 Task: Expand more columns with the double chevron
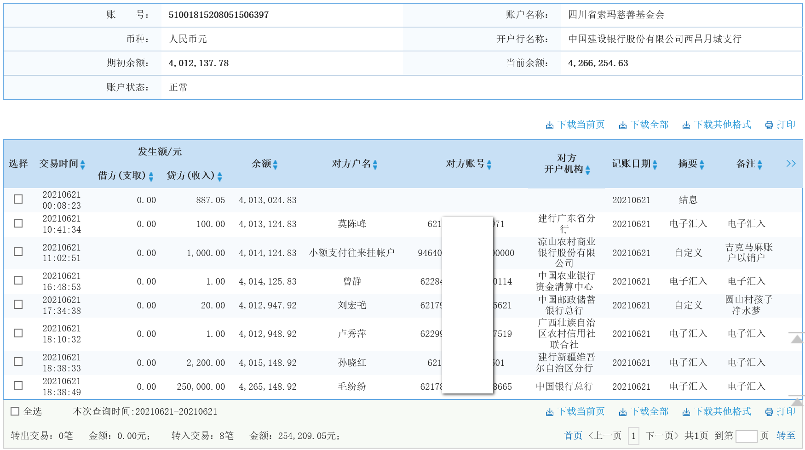click(791, 164)
